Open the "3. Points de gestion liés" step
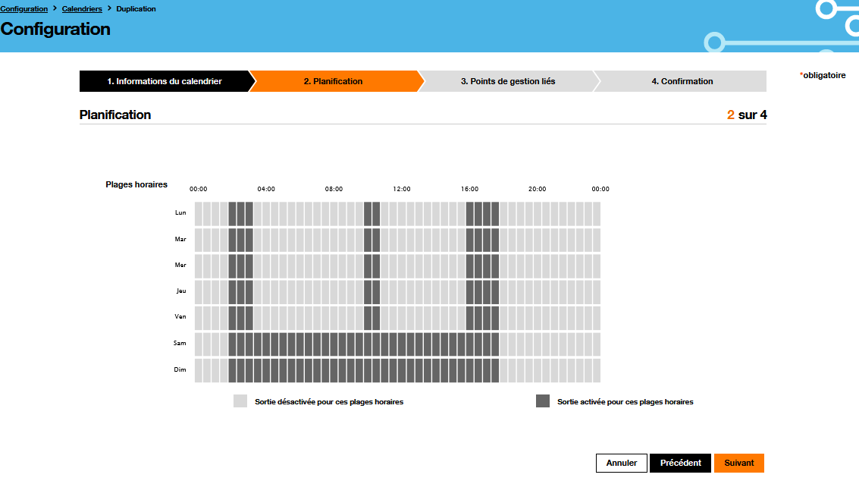859x484 pixels. 509,81
